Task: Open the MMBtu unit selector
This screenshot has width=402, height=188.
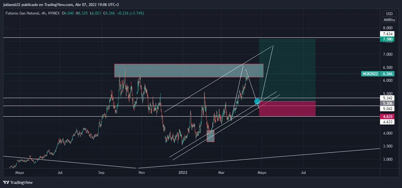Action: (389, 19)
